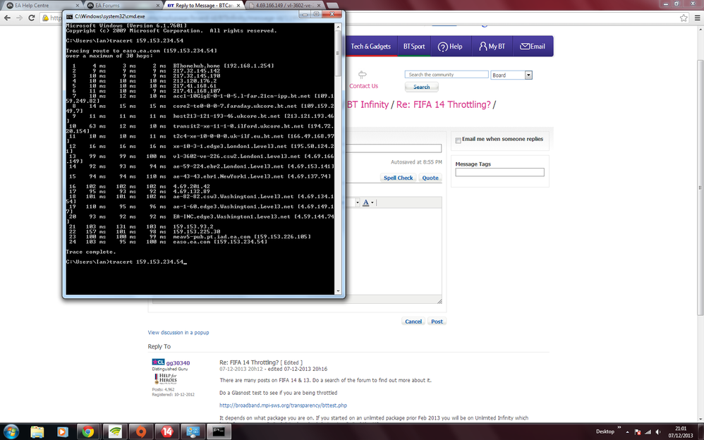Screen dimensions: 704x440
Task: Open the Control Panel taskbar icon
Action: [193, 432]
